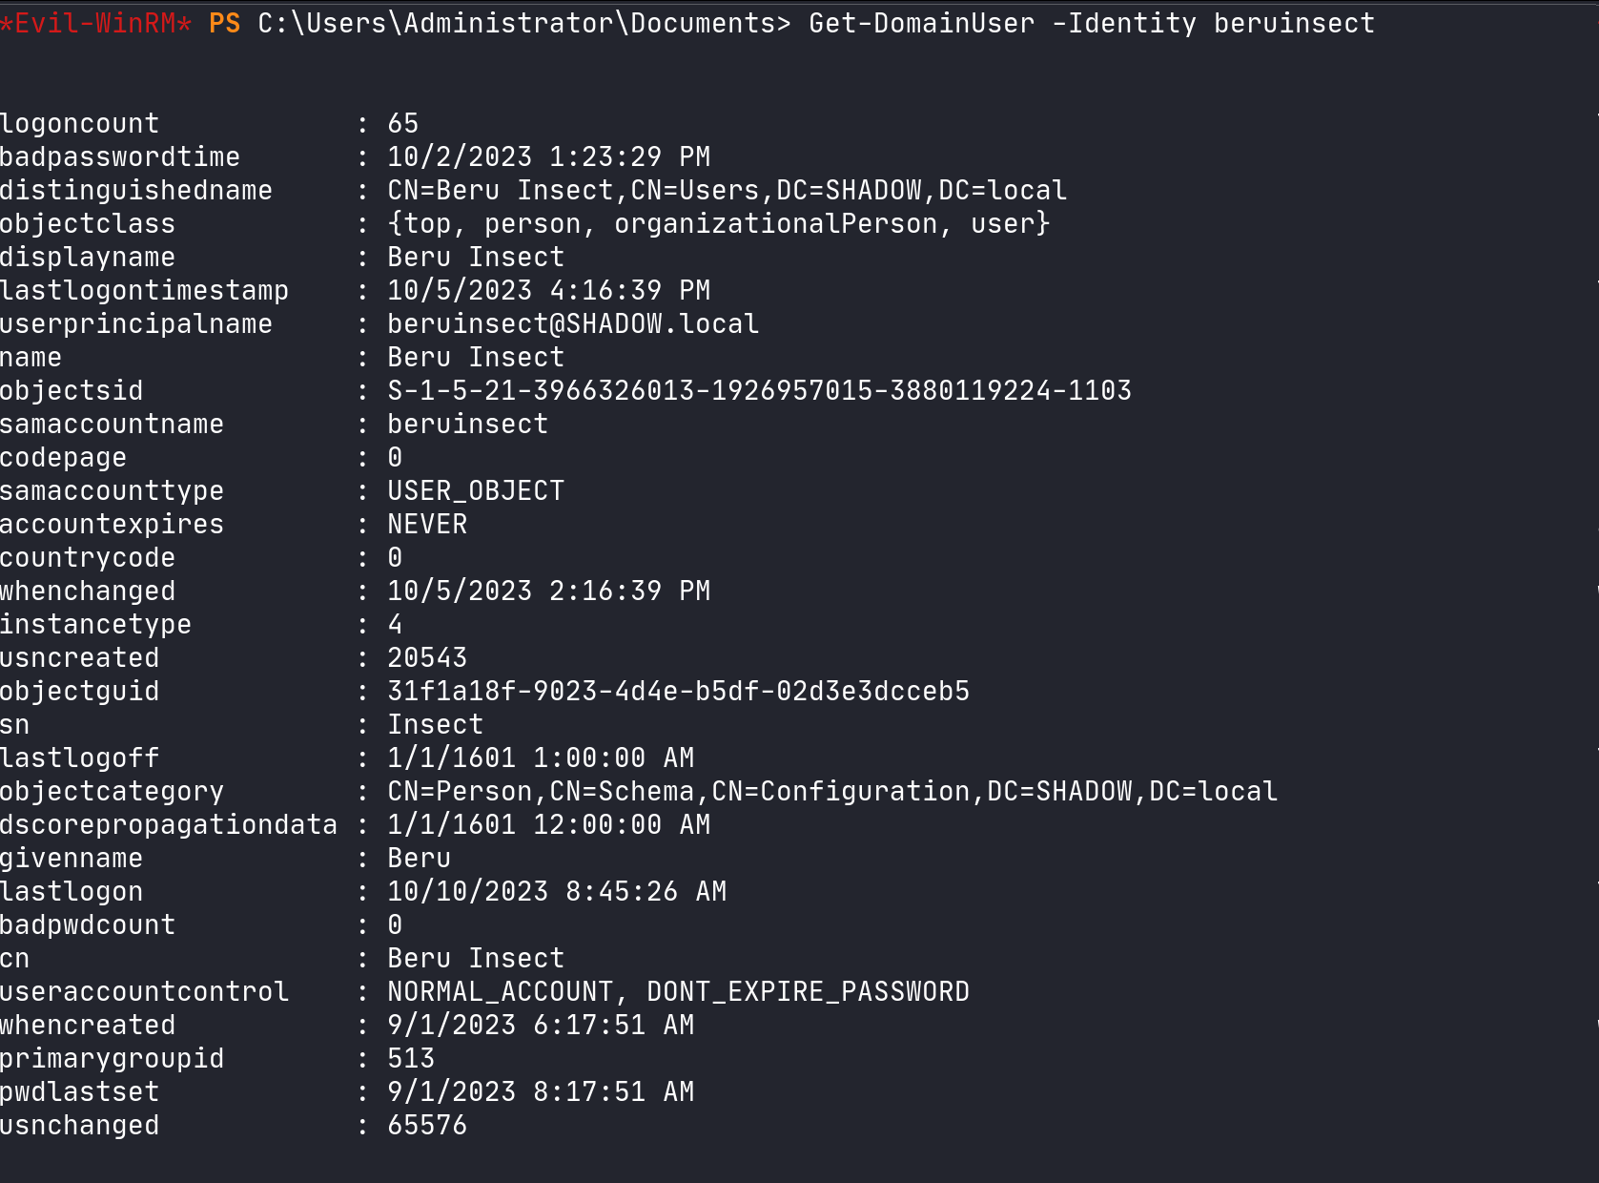
Task: Click the objectcategory CN=Person value
Action: [831, 791]
